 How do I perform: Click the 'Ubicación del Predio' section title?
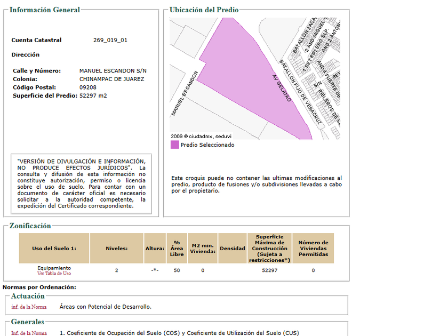pos(204,10)
